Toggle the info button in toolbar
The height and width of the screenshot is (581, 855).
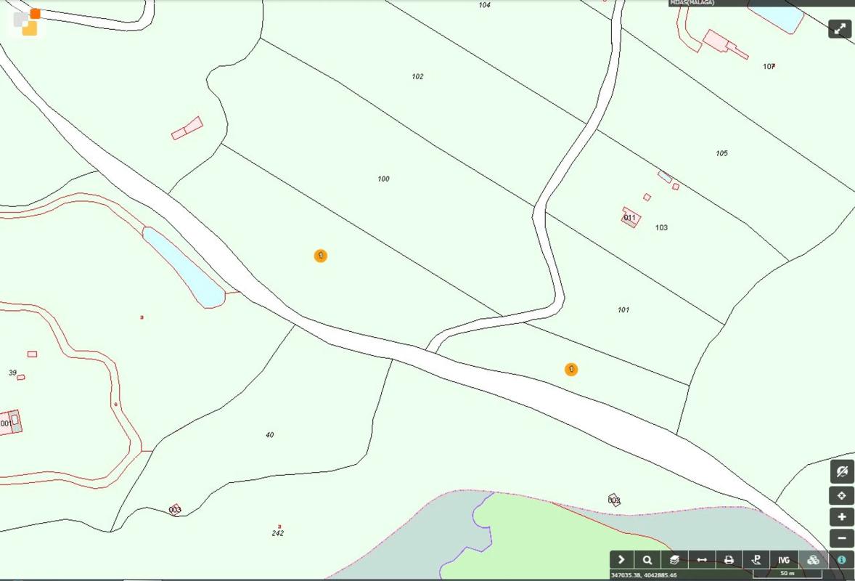point(841,559)
